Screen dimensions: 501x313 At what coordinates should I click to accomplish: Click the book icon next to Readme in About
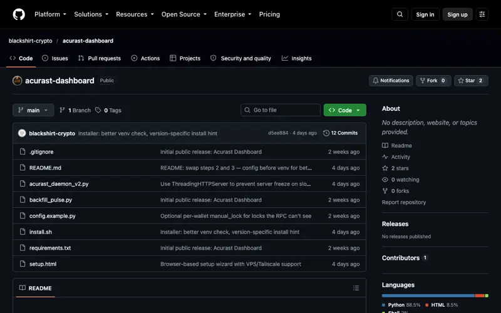click(x=385, y=145)
